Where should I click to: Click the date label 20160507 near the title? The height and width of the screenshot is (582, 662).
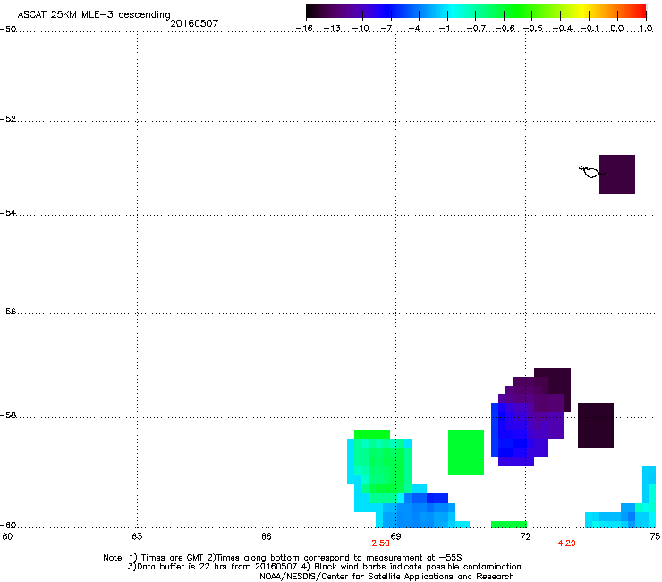(x=194, y=23)
